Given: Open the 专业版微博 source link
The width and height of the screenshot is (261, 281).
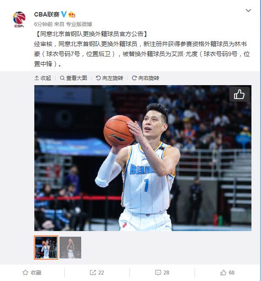Looking at the screenshot, I should 79,24.
